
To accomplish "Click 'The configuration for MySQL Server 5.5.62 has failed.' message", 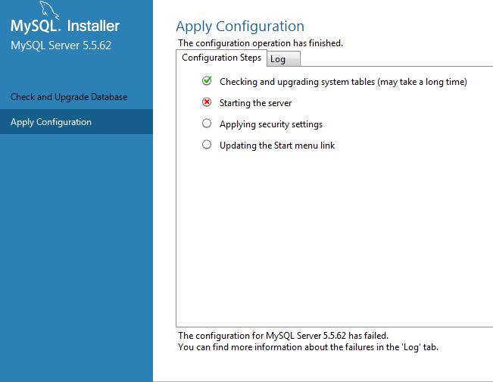I will (x=283, y=336).
